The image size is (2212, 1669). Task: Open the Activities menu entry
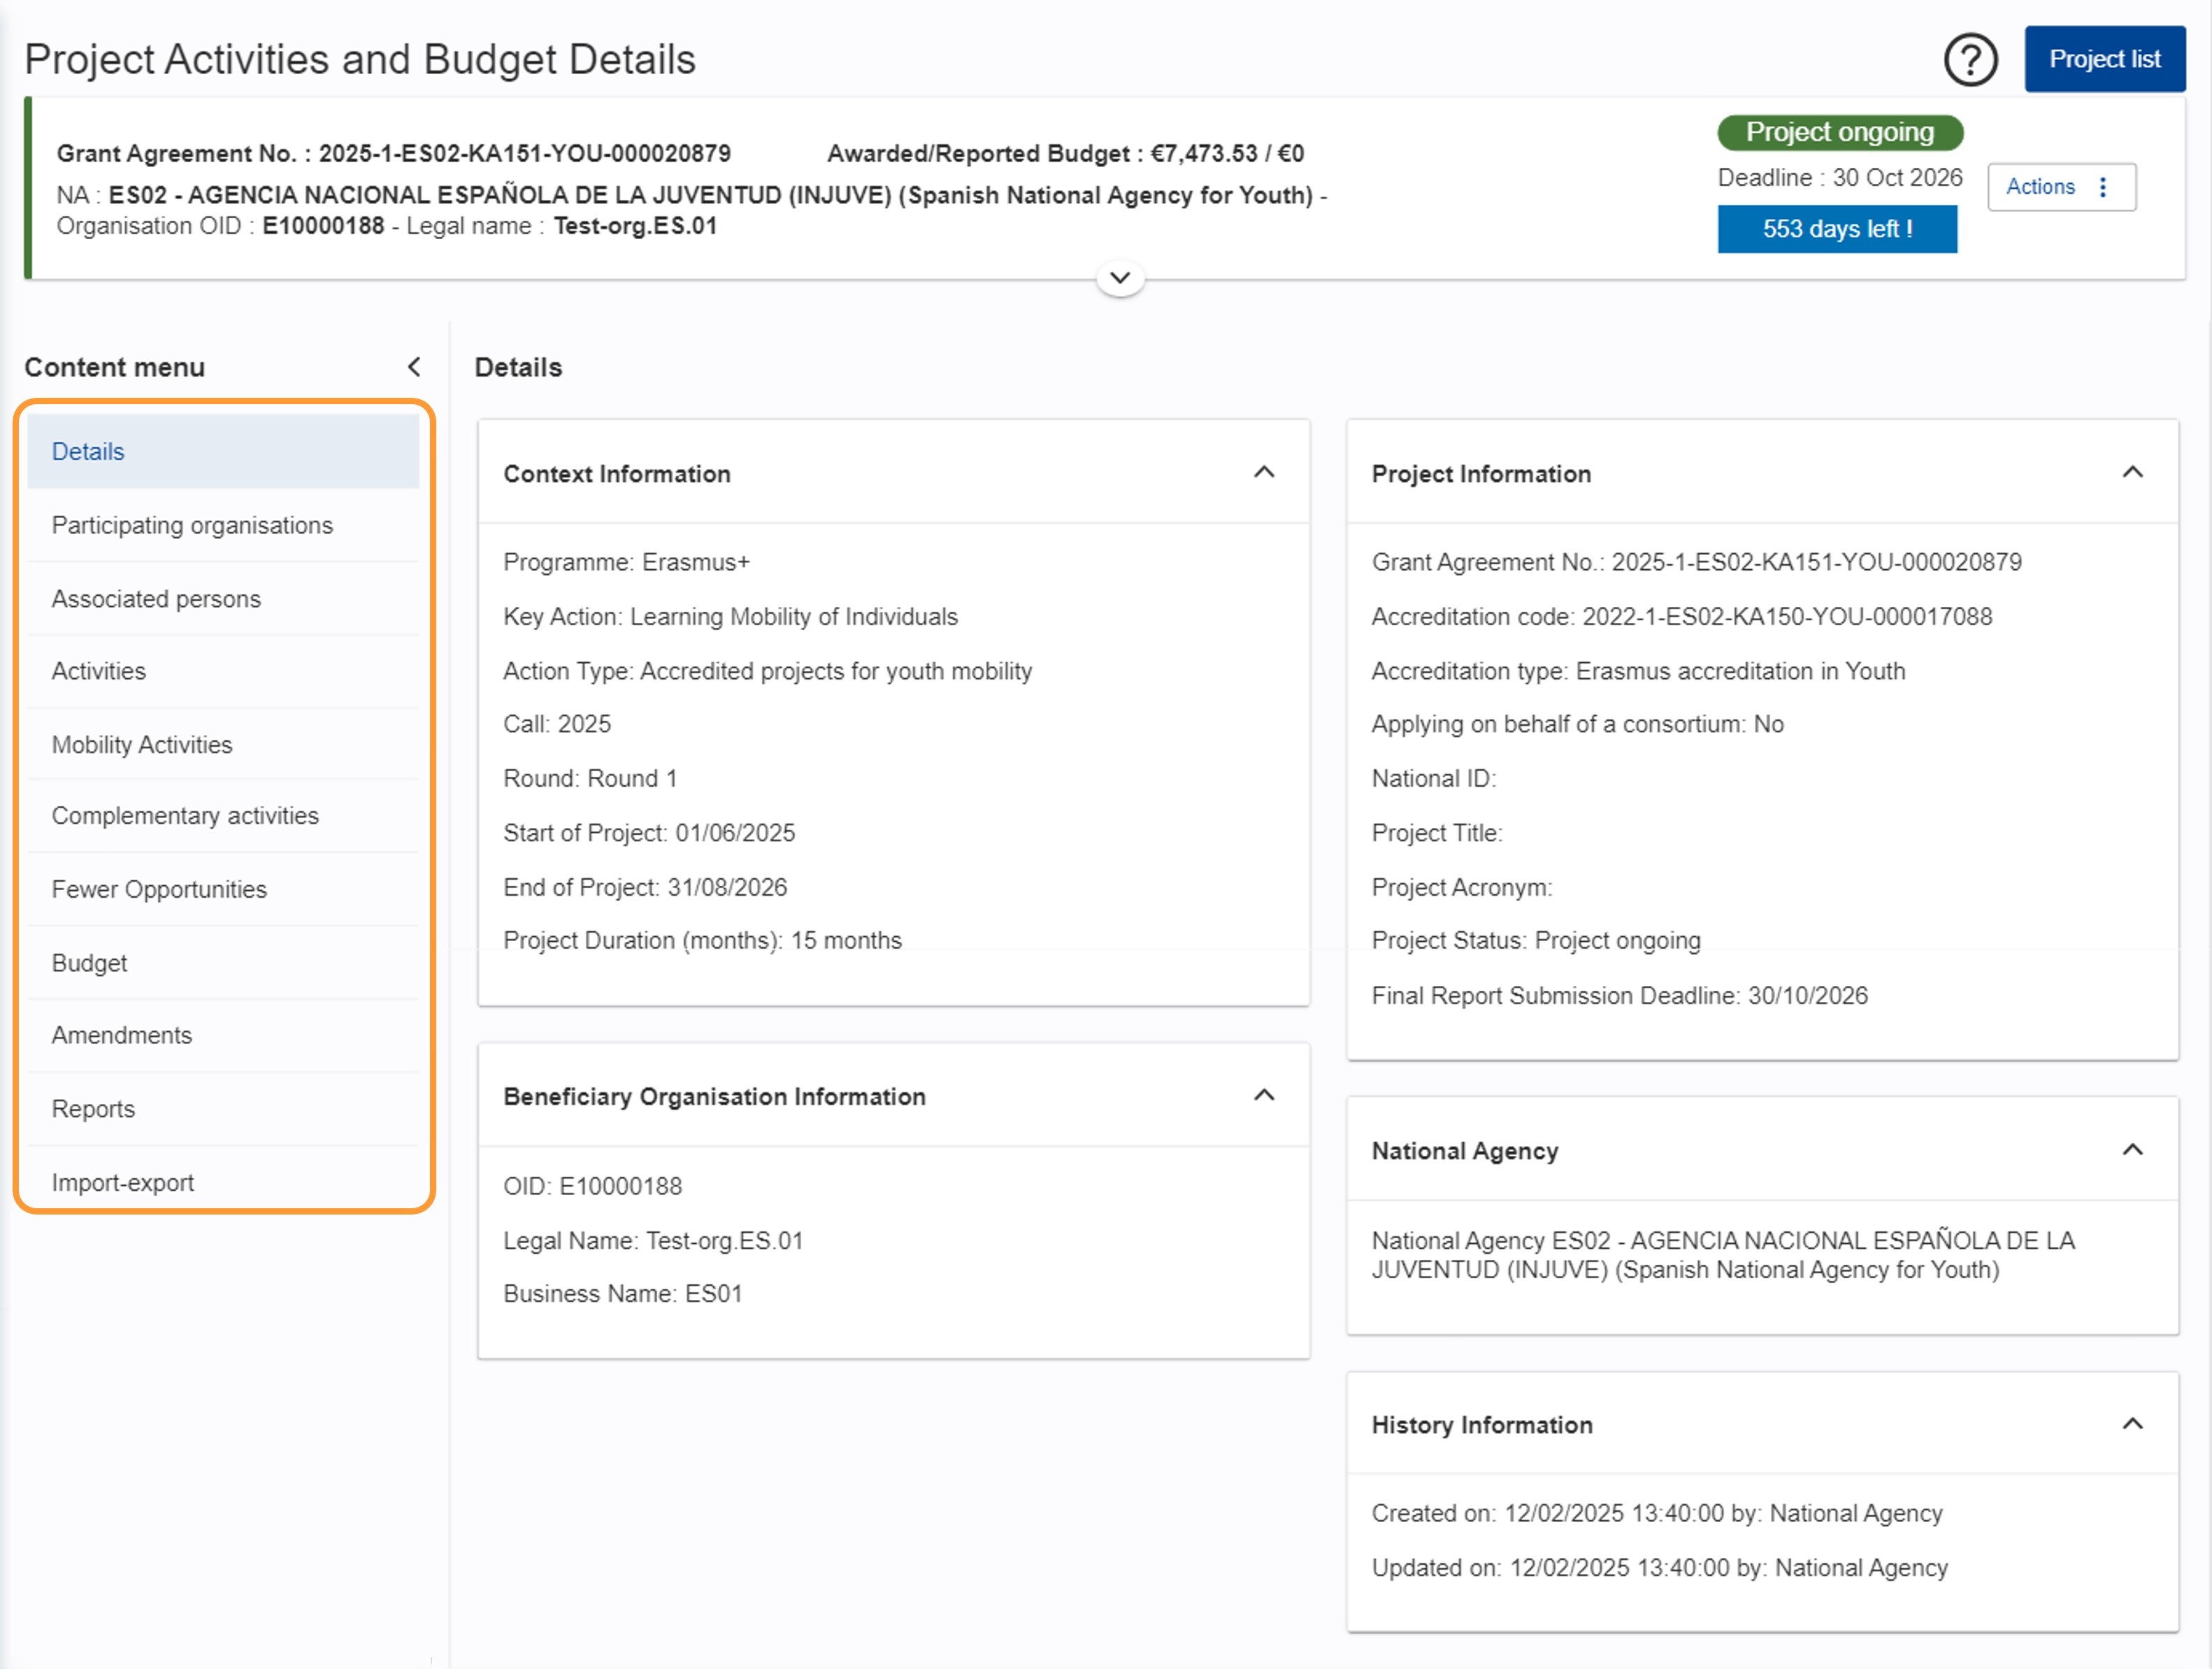tap(222, 671)
